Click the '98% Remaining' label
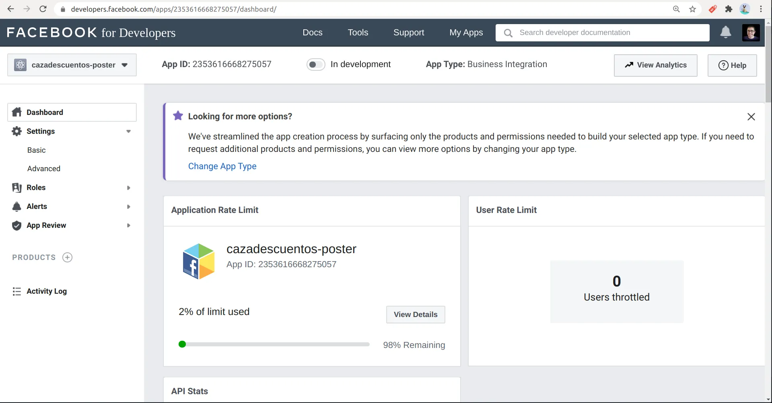Viewport: 772px width, 403px height. tap(414, 345)
